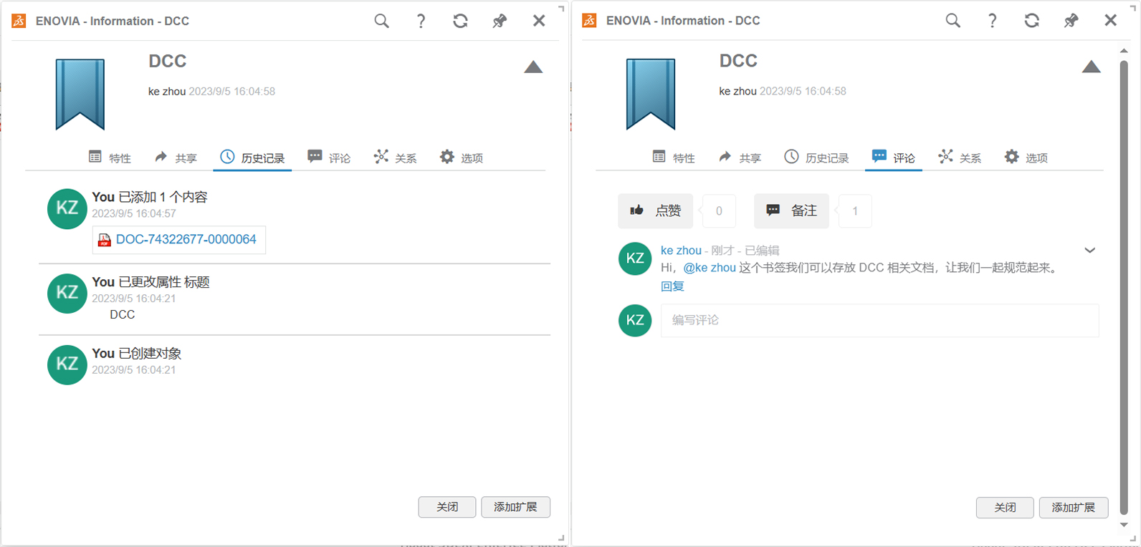Pin the right ENOVIA information window
Screen dimensions: 1141x547
click(x=1071, y=21)
